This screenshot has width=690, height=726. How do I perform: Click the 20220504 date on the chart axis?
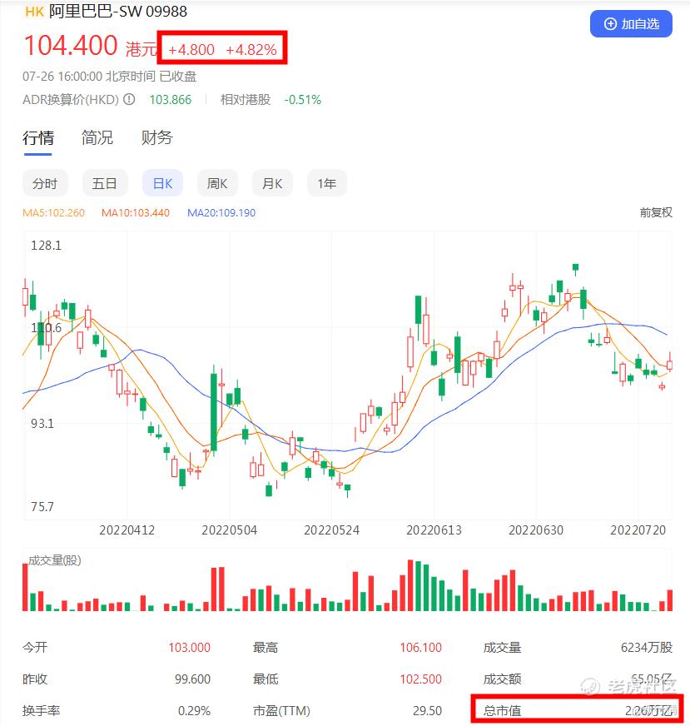[229, 530]
